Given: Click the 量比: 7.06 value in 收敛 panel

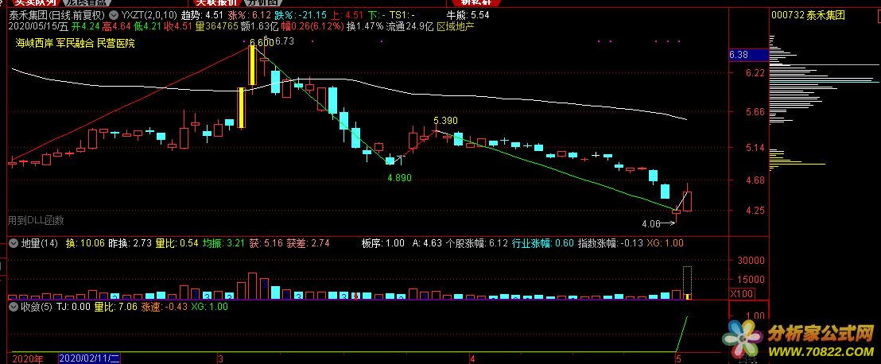Looking at the screenshot, I should pos(115,307).
